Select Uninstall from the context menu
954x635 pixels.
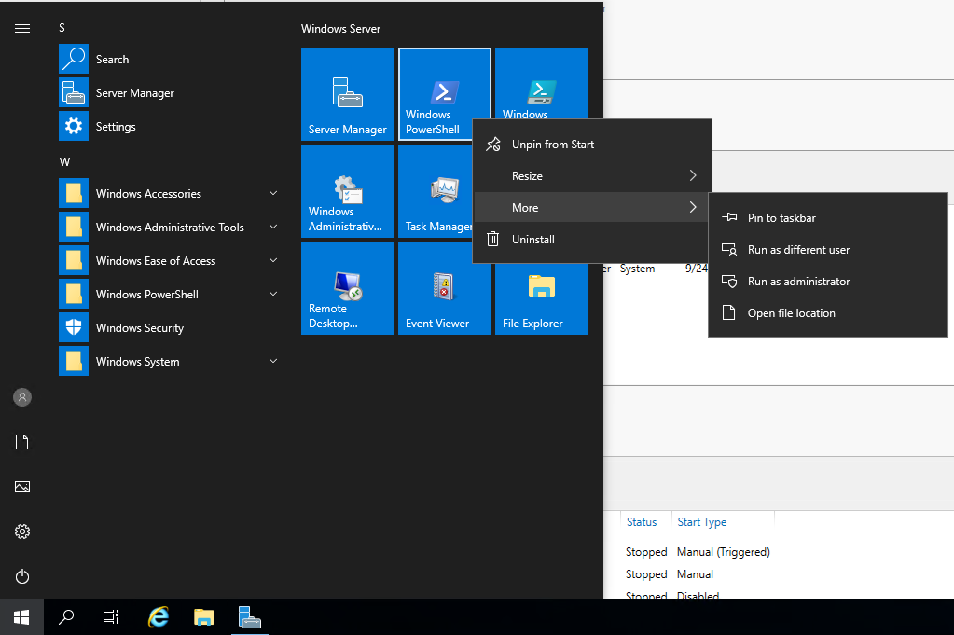pos(592,239)
